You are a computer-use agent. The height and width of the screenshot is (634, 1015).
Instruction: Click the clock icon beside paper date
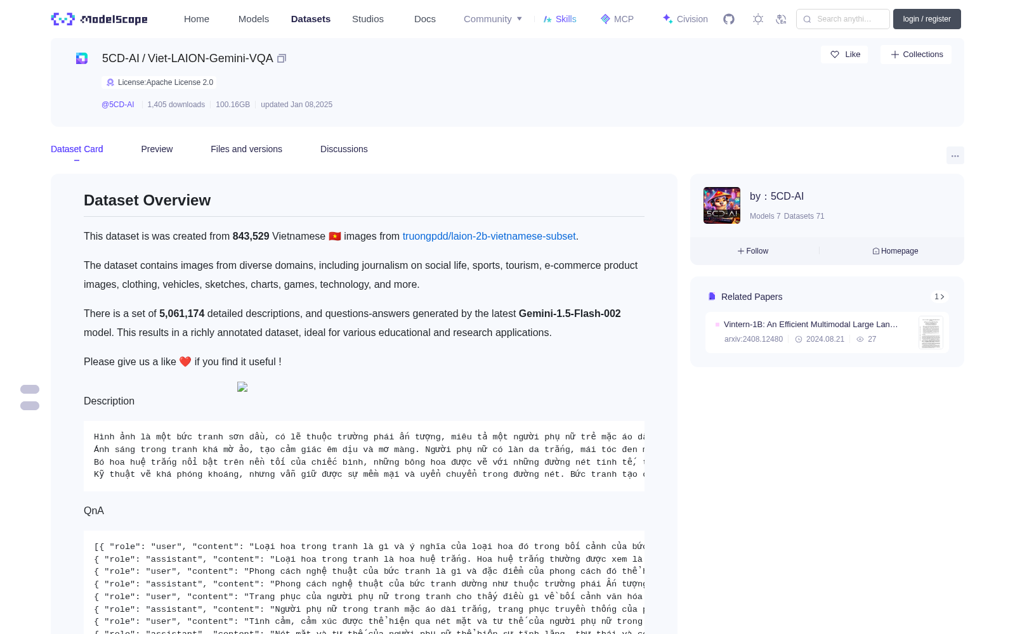pyautogui.click(x=799, y=339)
